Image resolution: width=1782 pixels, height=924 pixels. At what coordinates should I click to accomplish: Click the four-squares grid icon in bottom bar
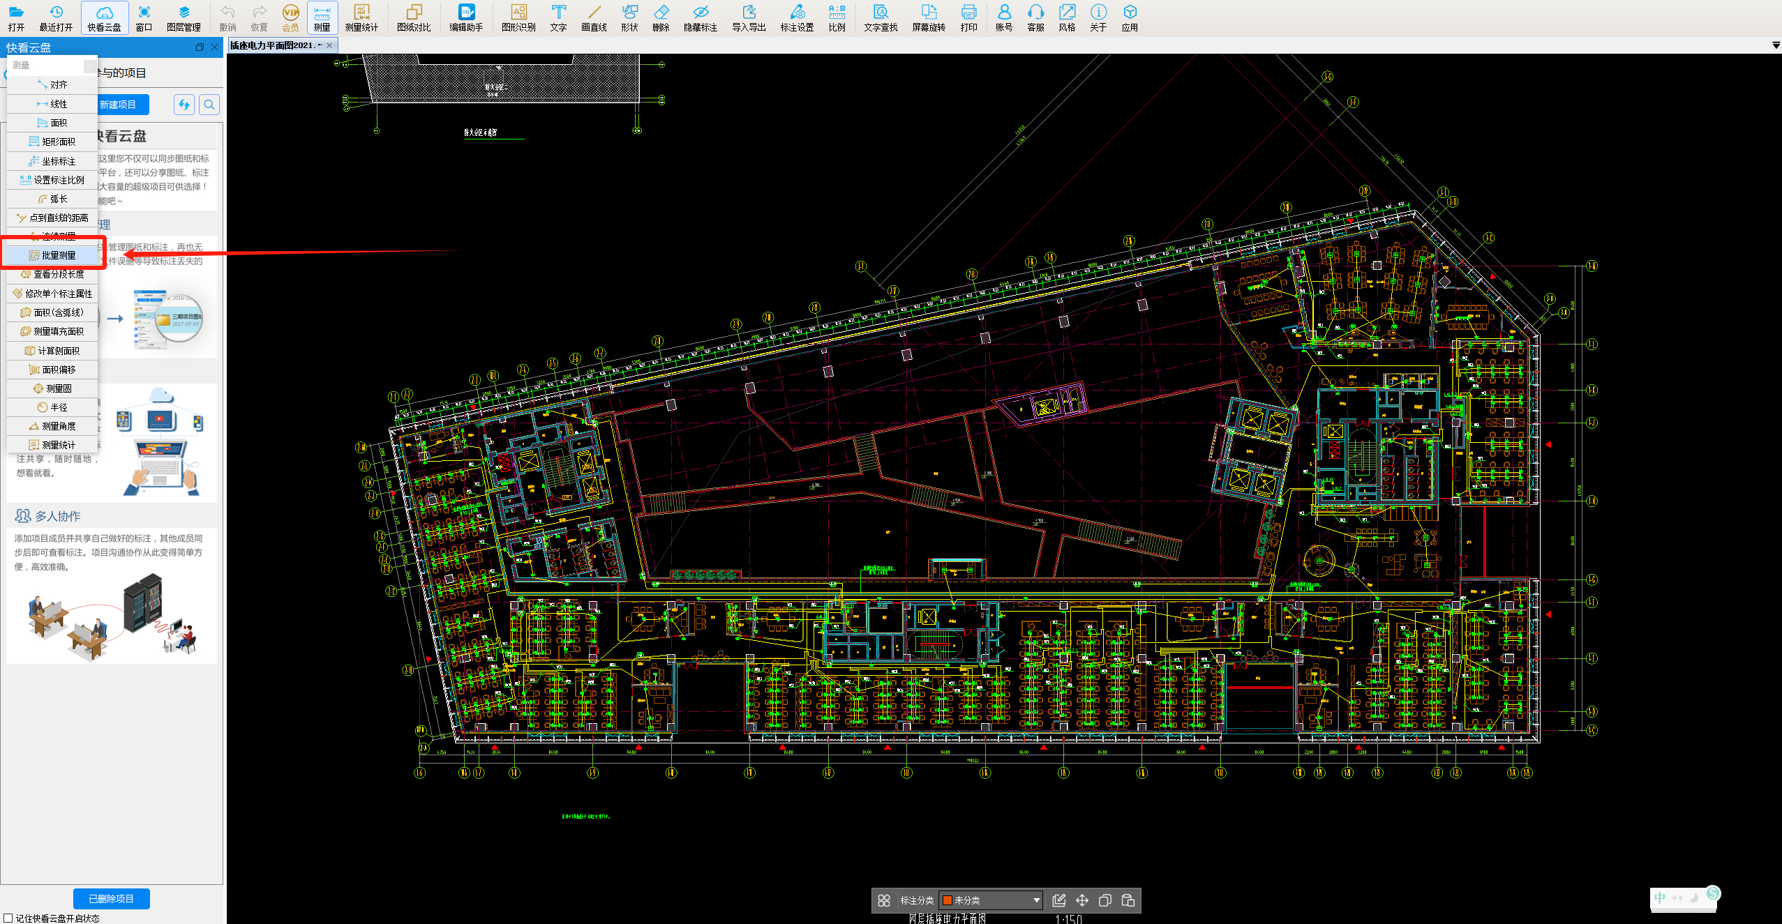pos(884,900)
